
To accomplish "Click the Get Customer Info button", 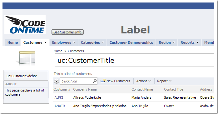I will [67, 32].
